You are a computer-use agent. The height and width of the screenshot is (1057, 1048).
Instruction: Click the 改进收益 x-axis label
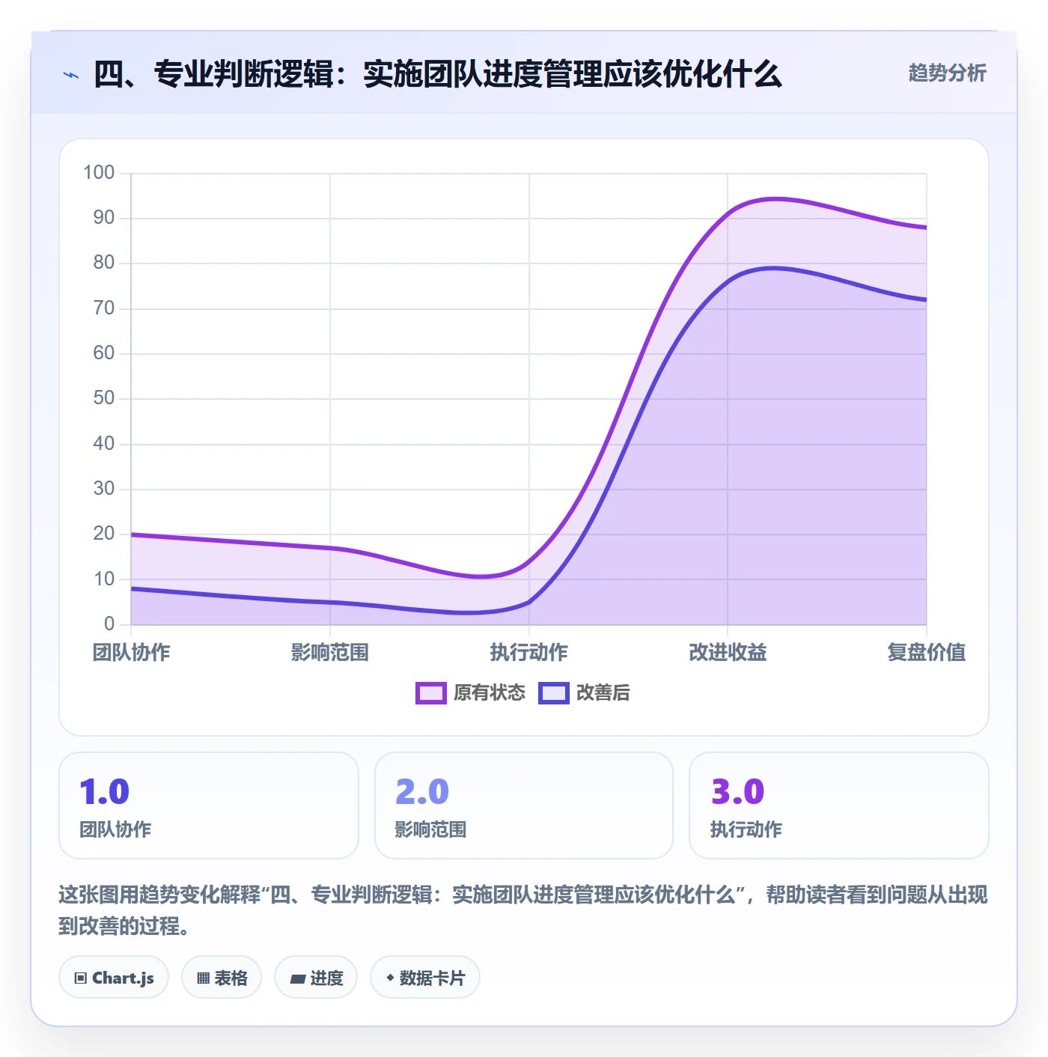pos(728,652)
